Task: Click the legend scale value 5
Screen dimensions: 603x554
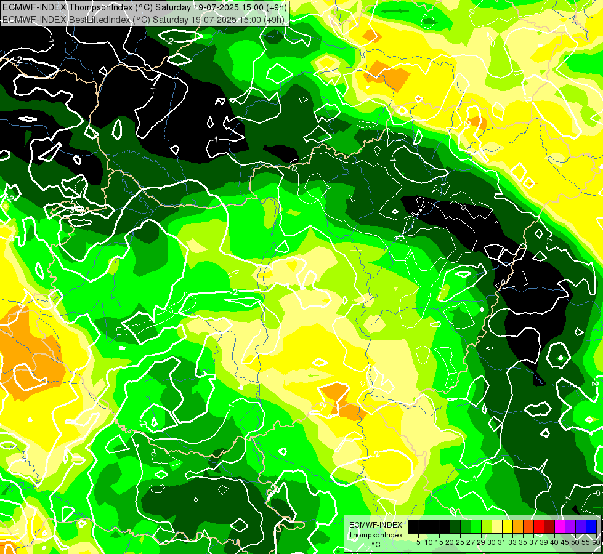Action: (x=418, y=542)
